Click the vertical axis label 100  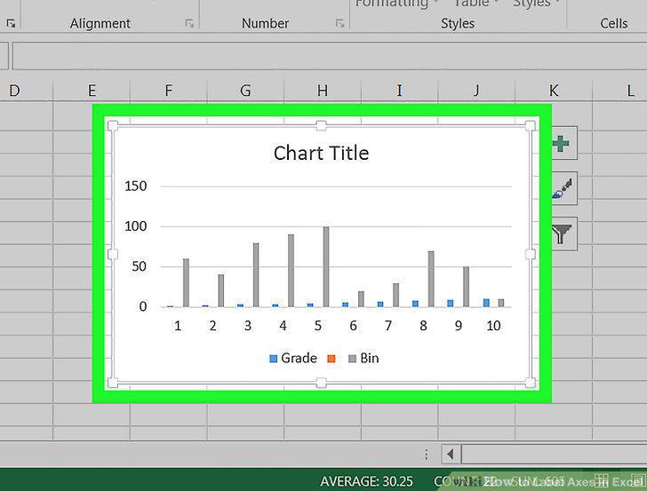[x=136, y=226]
